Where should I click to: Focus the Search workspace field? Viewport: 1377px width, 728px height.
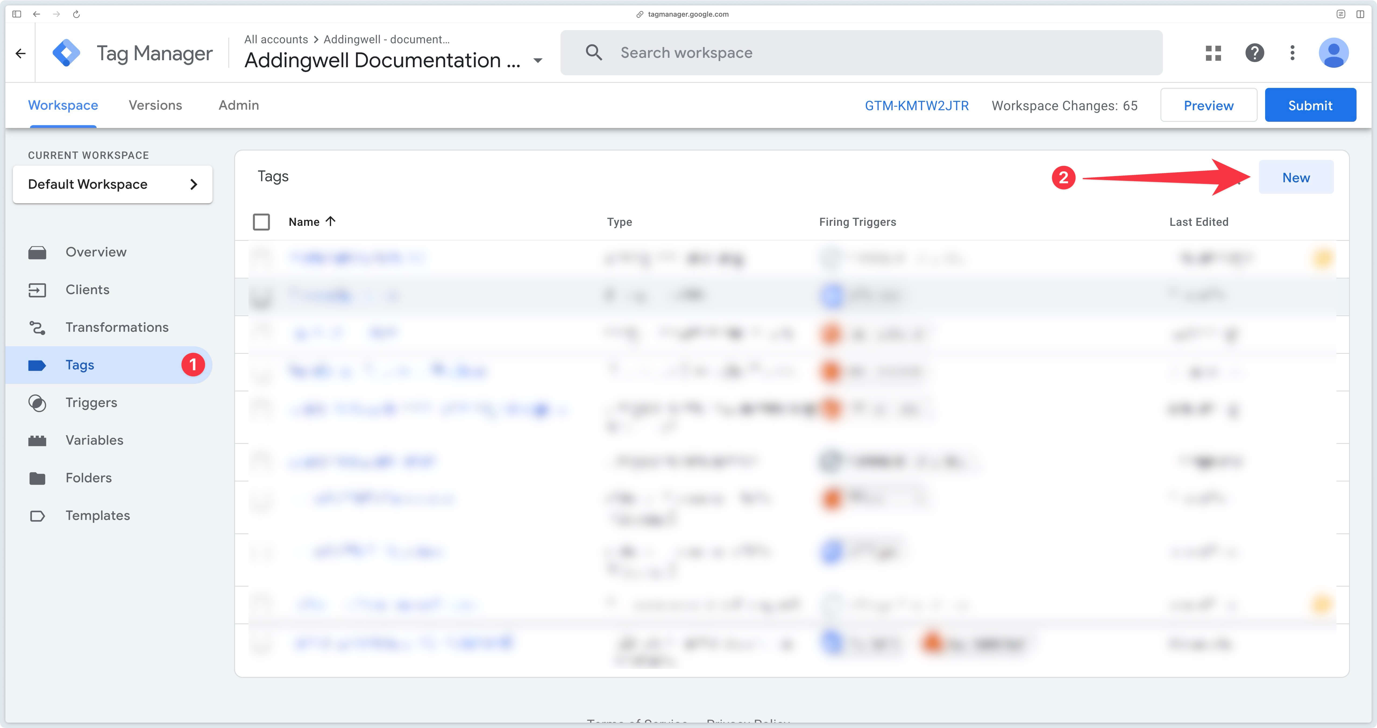pyautogui.click(x=861, y=52)
